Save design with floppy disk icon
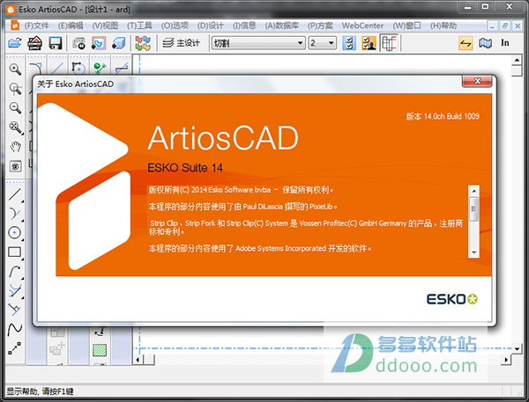529x402 pixels. point(56,43)
